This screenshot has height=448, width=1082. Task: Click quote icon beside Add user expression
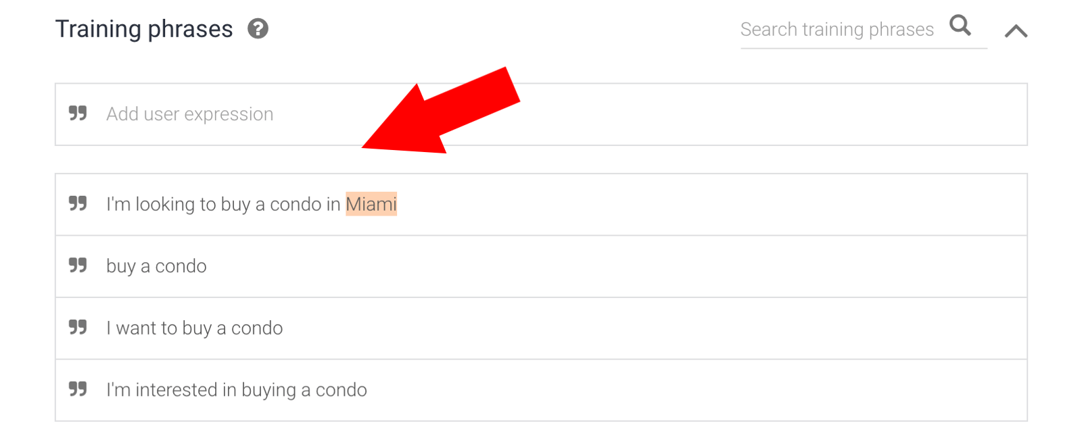[78, 114]
